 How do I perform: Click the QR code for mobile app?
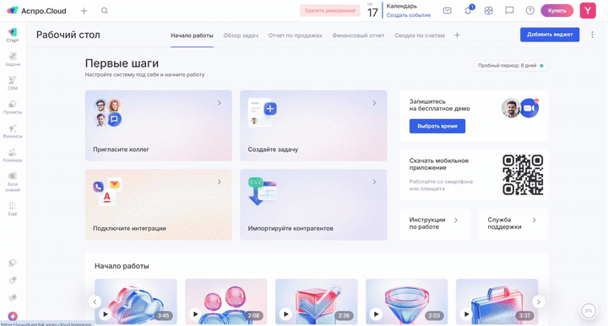[x=523, y=175]
